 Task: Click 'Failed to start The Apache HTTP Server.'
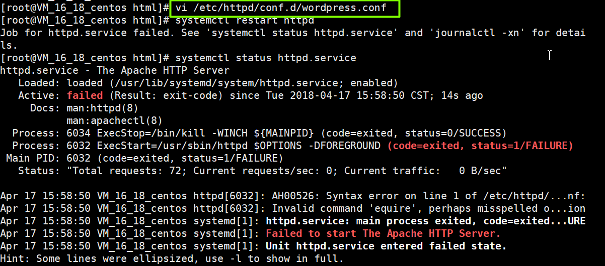[383, 233]
